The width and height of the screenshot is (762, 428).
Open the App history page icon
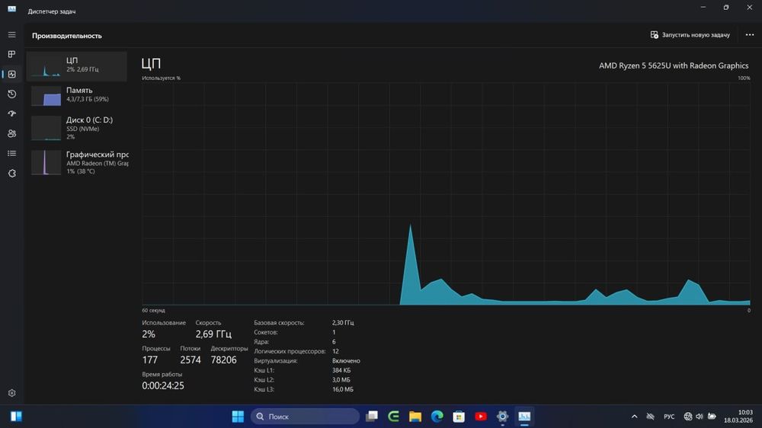click(11, 94)
